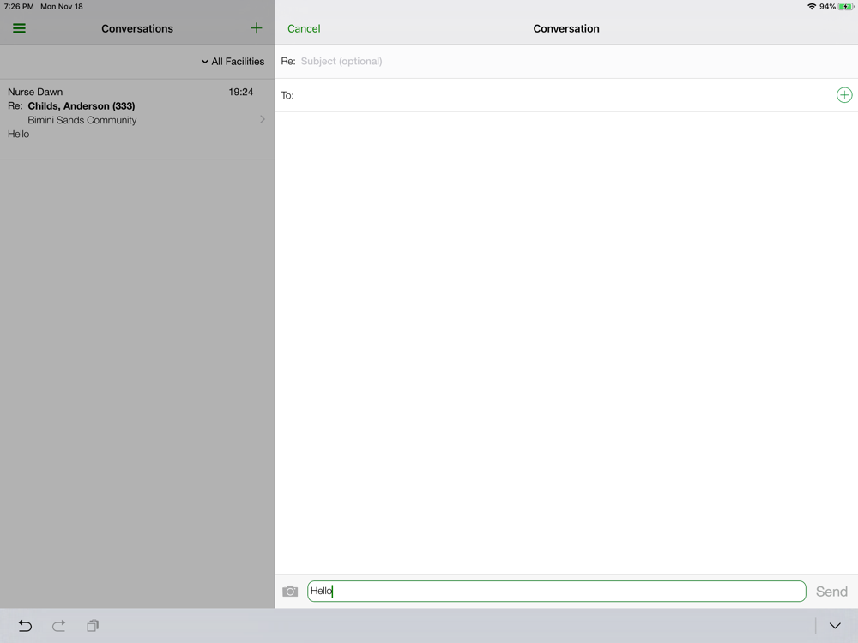Image resolution: width=858 pixels, height=643 pixels.
Task: Tap the camera icon to attach photo
Action: point(290,592)
